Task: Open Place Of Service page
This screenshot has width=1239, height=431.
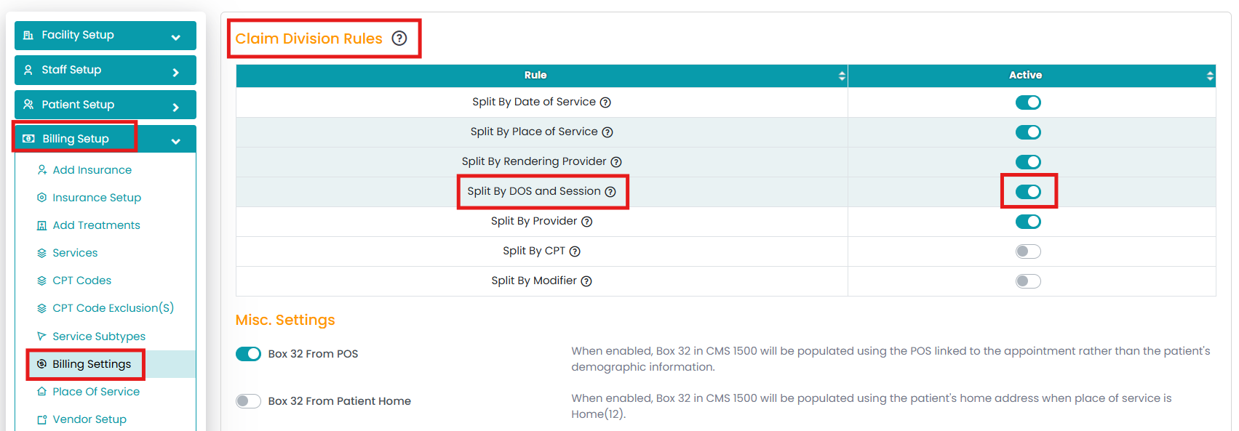Action: (x=96, y=392)
